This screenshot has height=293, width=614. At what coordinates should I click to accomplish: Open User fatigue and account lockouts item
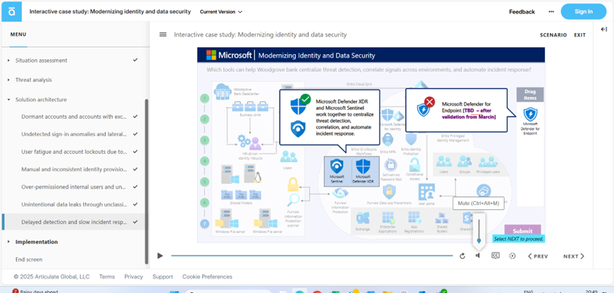pos(74,152)
